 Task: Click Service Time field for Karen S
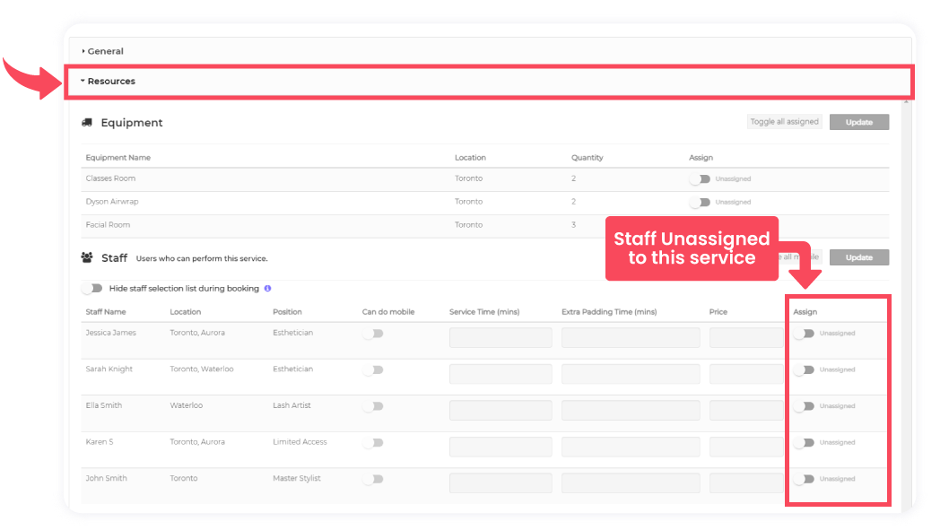point(500,447)
